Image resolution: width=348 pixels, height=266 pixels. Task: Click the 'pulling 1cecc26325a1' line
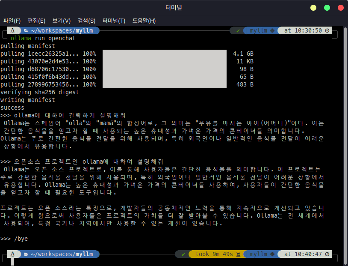pyautogui.click(x=48, y=54)
